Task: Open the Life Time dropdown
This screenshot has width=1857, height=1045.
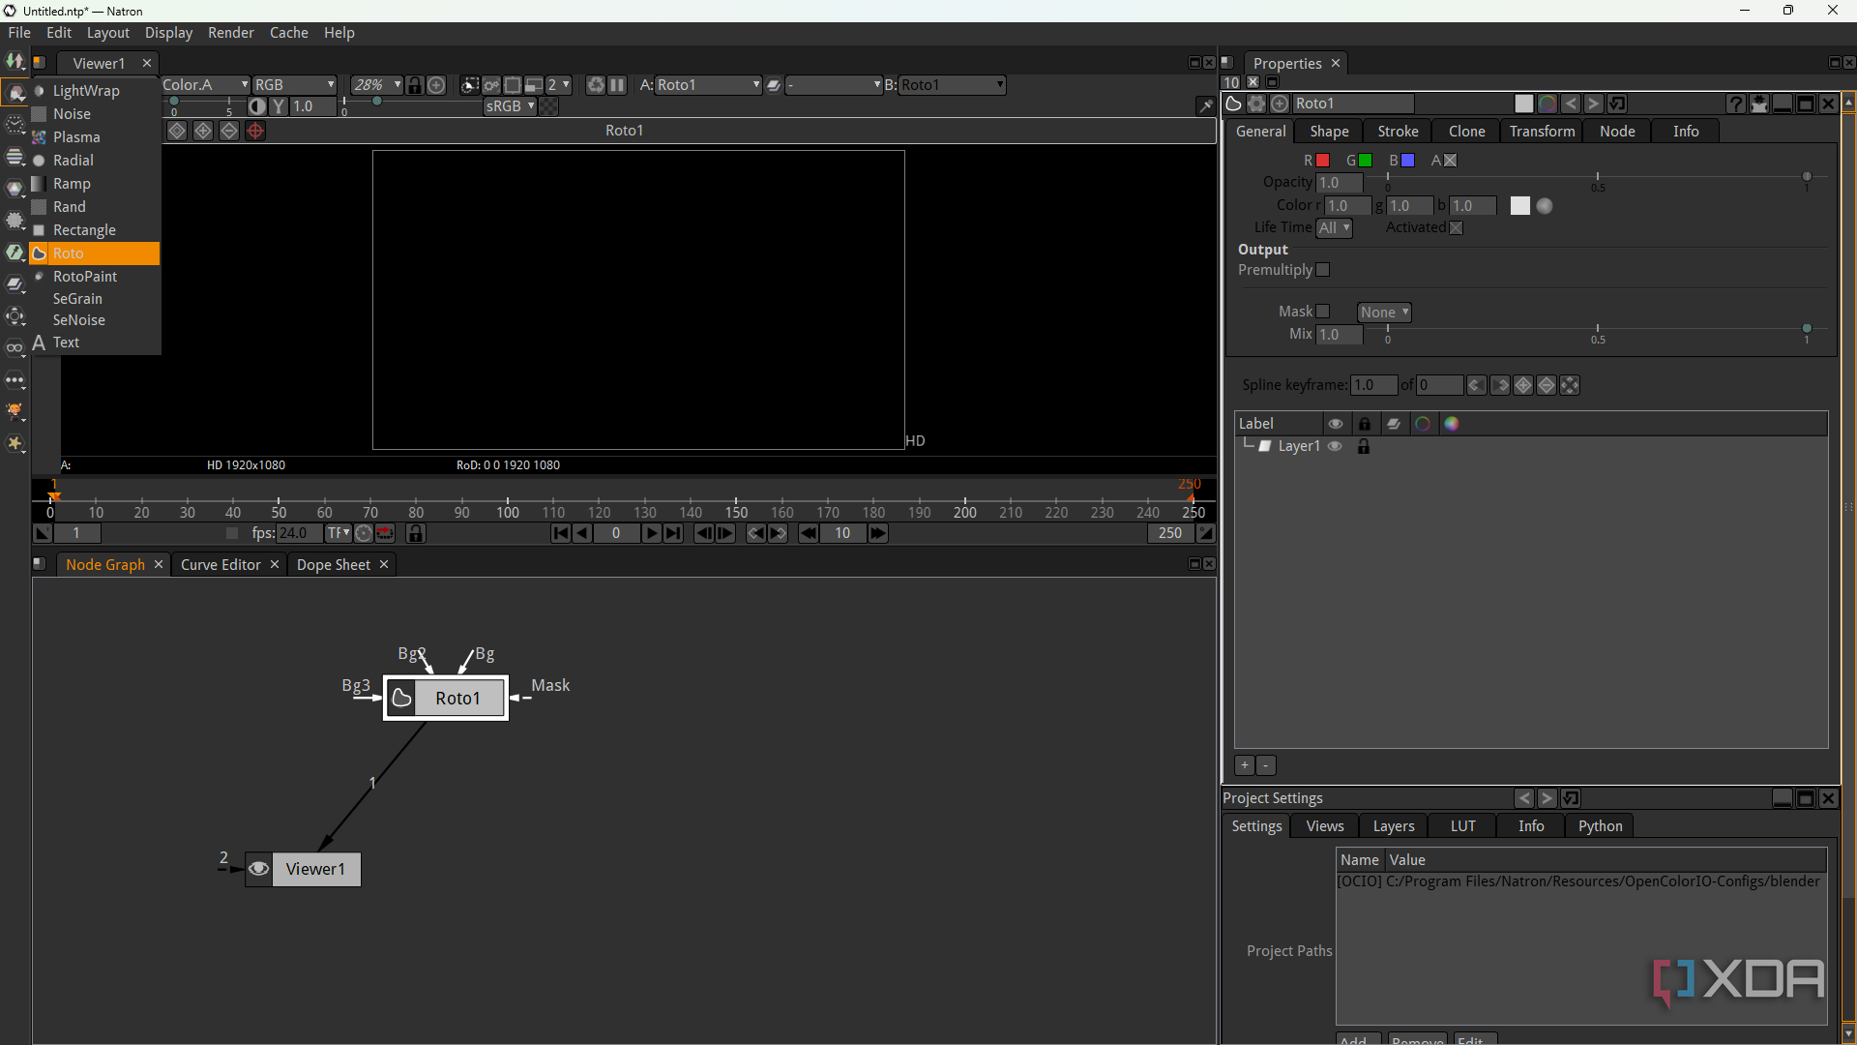Action: [x=1335, y=227]
